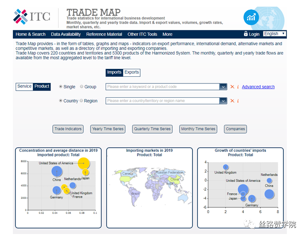Select the Exports tab
This screenshot has width=306, height=238.
point(132,72)
